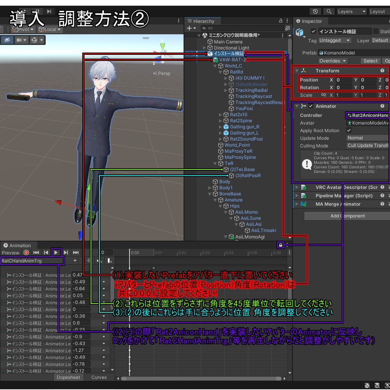
Task: Toggle the Animation window lock
Action: click(x=281, y=245)
